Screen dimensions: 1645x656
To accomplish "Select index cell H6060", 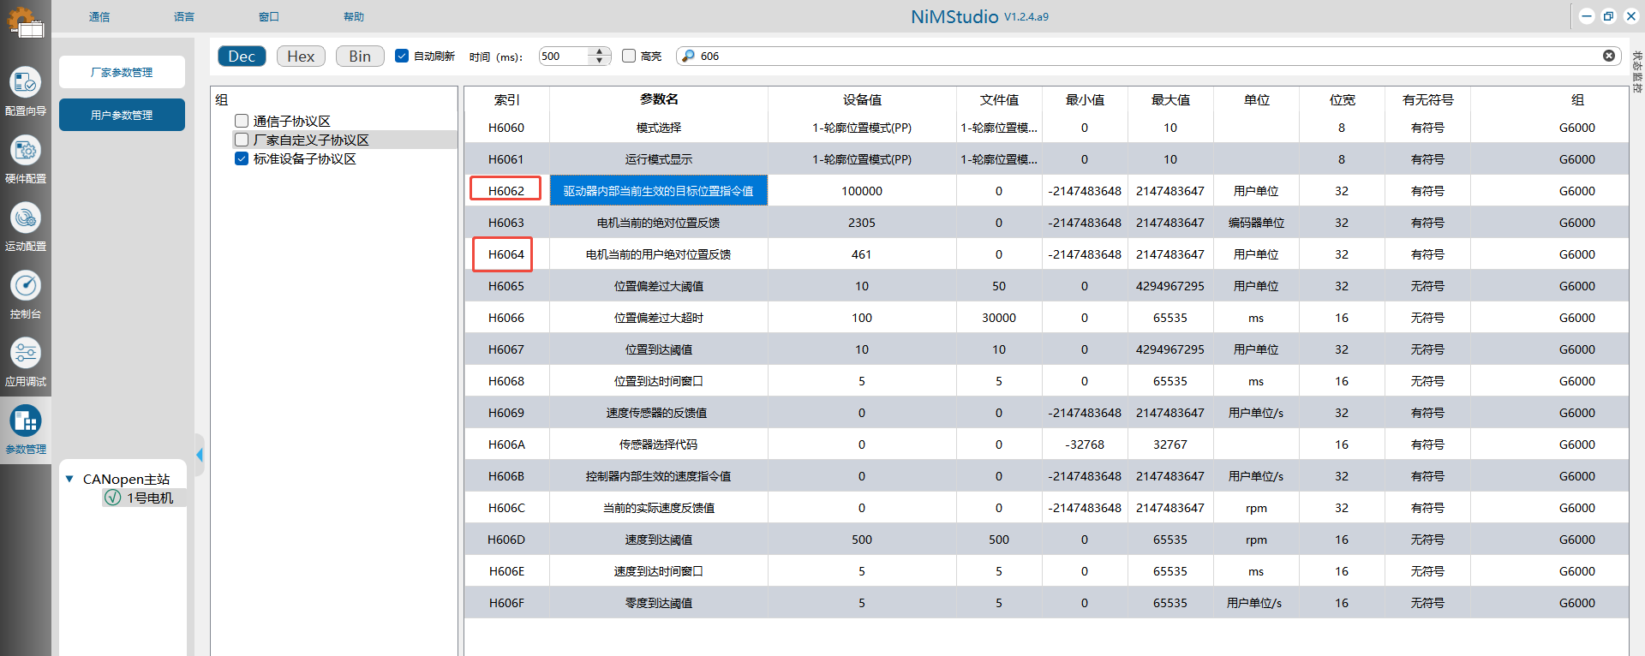I will (x=506, y=128).
